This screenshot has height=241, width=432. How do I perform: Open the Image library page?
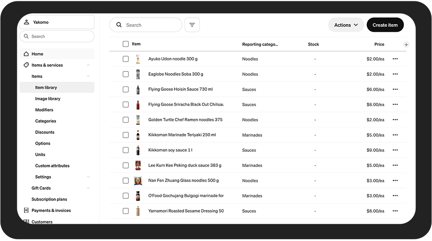pos(48,99)
